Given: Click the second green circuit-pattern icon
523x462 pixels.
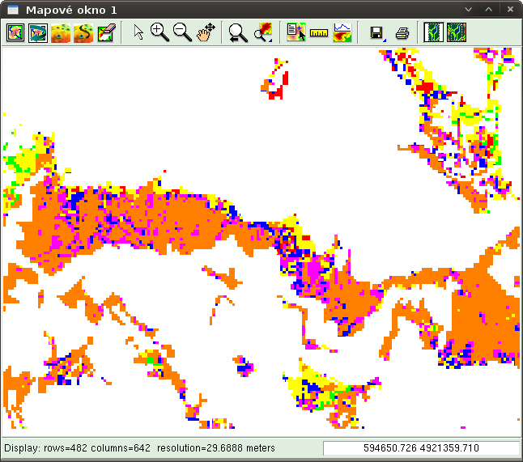Looking at the screenshot, I should 457,32.
